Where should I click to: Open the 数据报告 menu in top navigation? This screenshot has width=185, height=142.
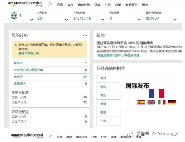coord(131,5)
